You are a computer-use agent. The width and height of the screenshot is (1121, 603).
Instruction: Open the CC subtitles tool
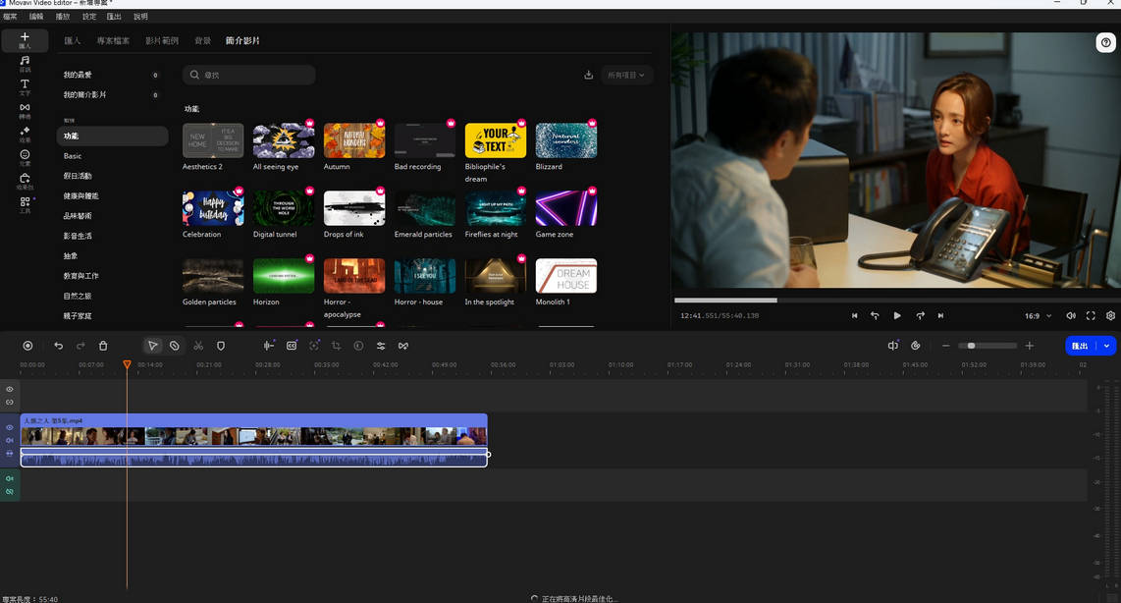click(x=292, y=346)
